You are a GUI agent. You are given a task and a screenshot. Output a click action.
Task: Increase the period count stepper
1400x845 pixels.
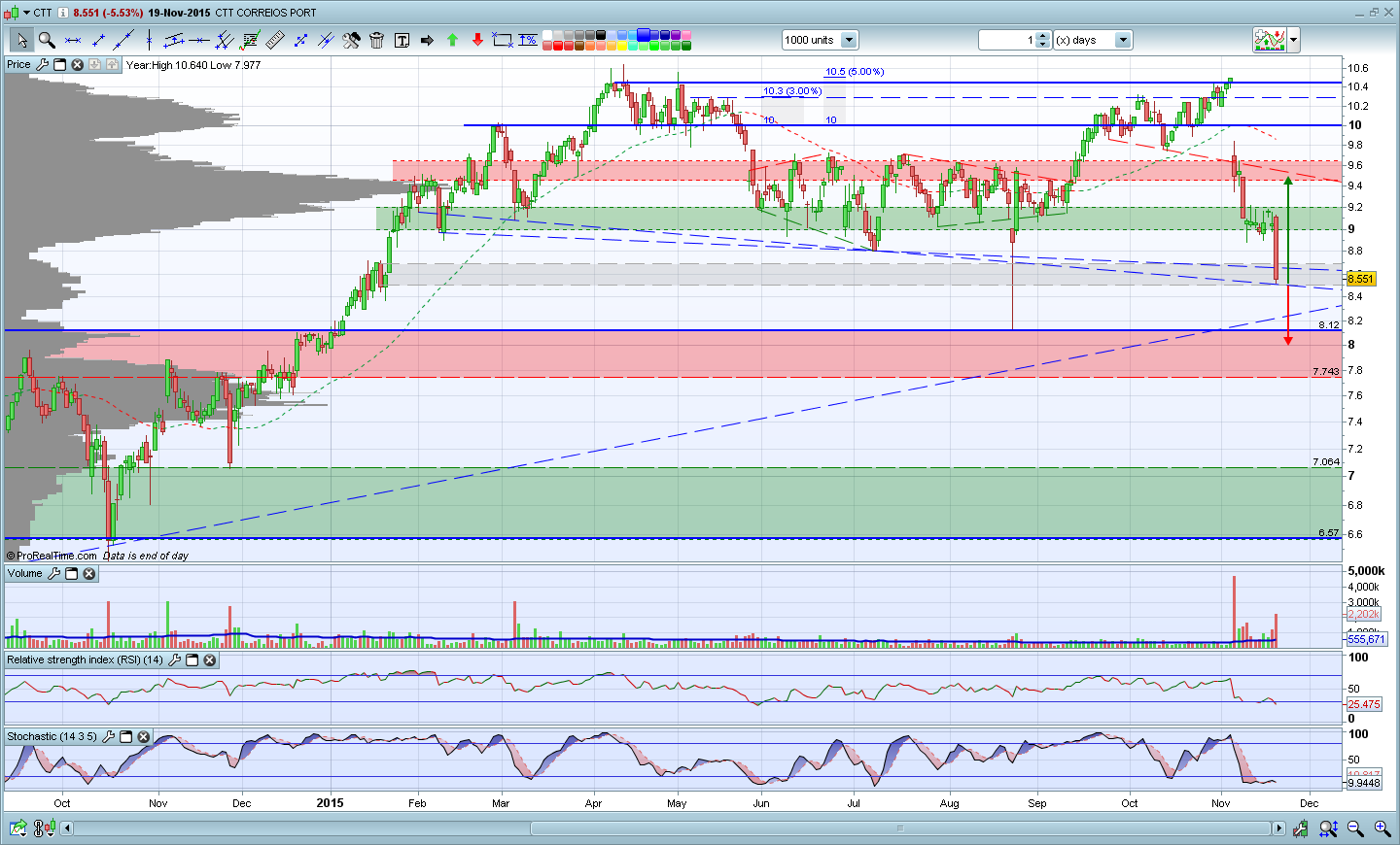(1043, 36)
